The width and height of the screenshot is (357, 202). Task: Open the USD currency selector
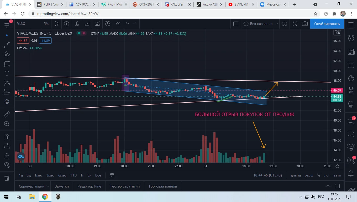(337, 33)
